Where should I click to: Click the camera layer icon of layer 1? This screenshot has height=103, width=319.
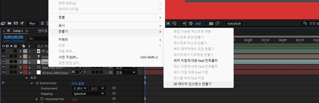pos(39,51)
